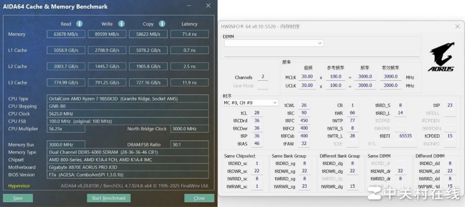The width and height of the screenshot is (465, 207).
Task: Click tWRWR_sg value 23
Action: pos(305,187)
